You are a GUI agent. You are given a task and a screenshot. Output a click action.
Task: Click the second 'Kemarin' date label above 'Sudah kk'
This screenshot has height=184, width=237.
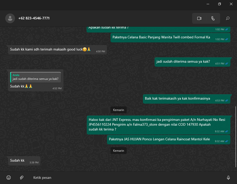point(118,151)
